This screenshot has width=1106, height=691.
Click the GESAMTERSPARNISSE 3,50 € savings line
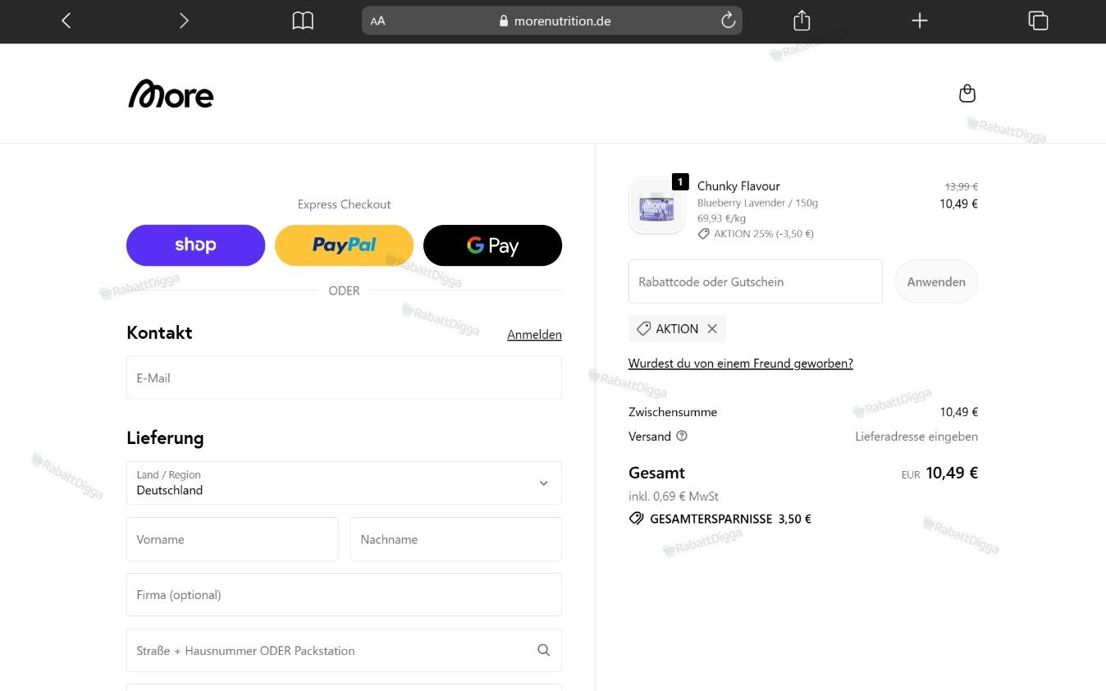click(x=720, y=519)
